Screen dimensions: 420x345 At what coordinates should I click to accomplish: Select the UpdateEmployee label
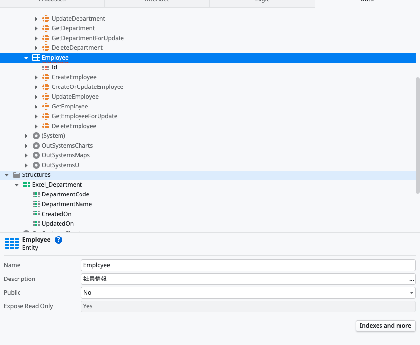(x=75, y=97)
